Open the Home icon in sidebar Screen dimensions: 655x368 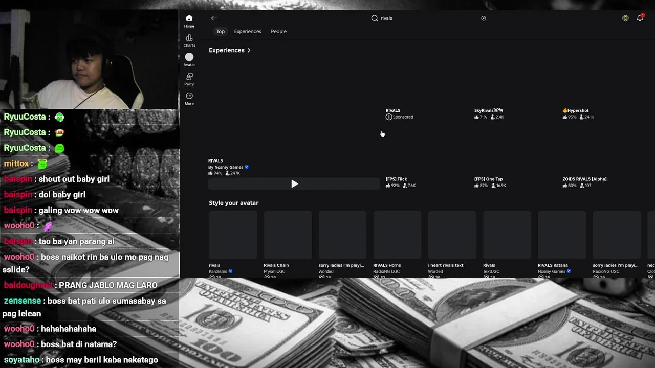tap(189, 21)
